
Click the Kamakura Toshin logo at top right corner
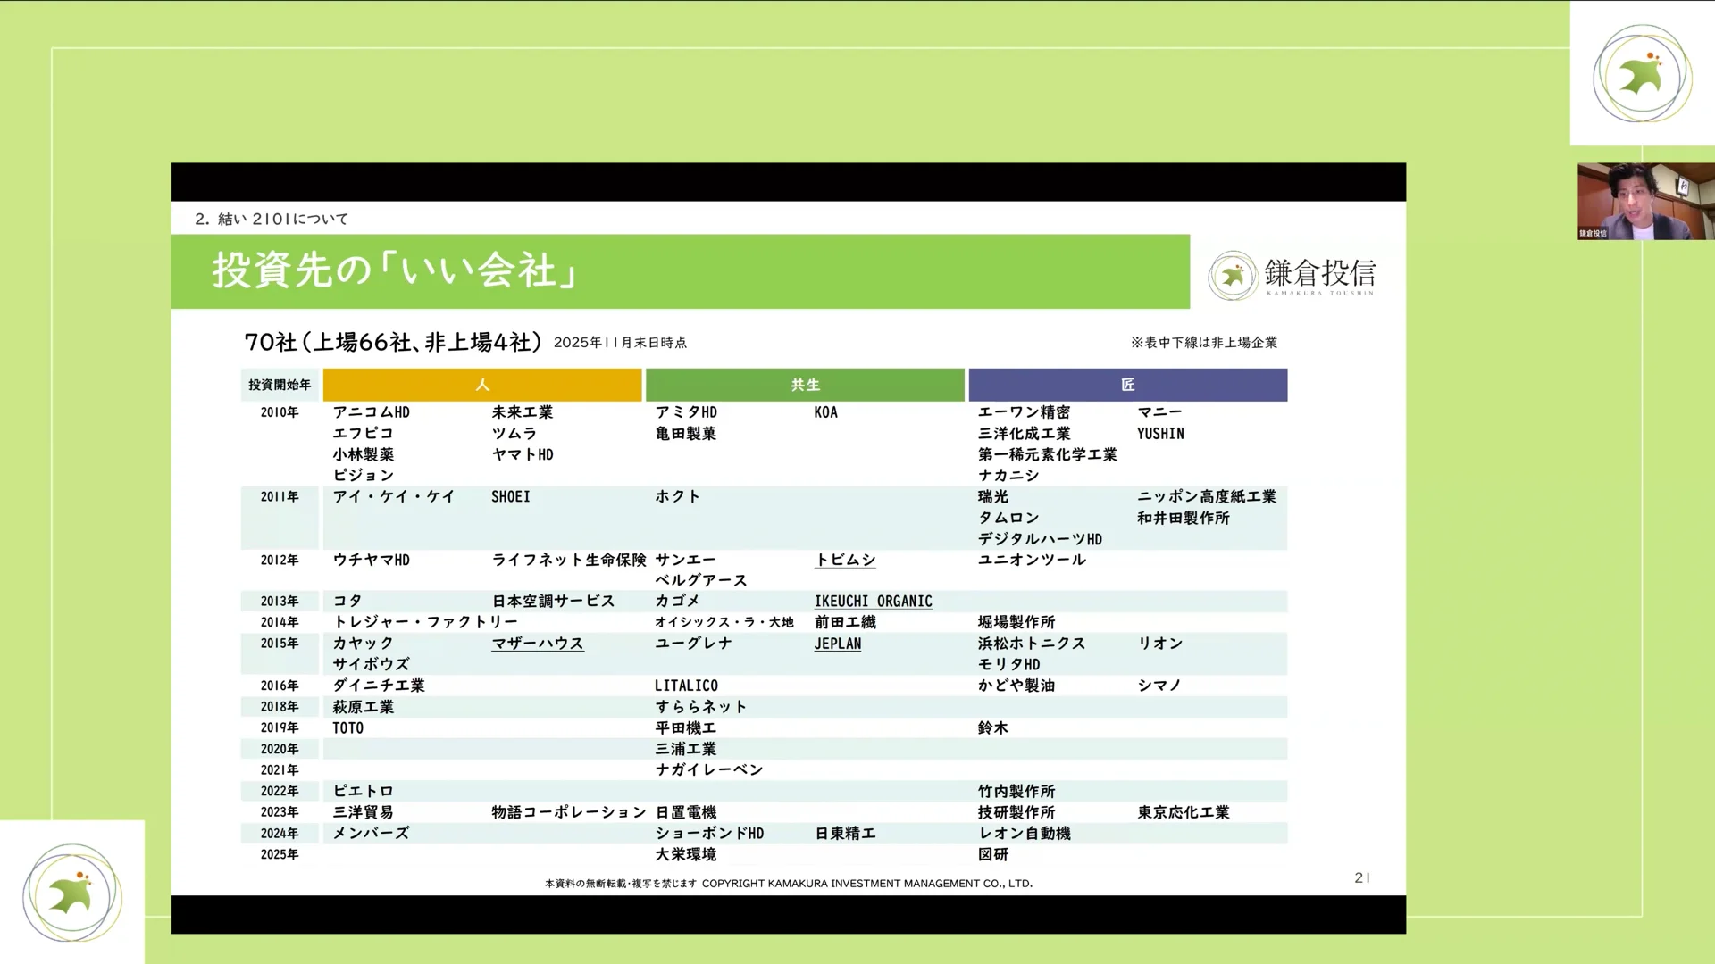coord(1642,73)
